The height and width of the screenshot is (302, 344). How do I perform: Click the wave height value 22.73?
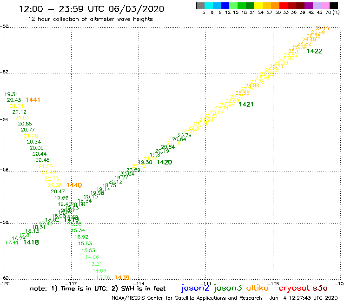(52, 179)
